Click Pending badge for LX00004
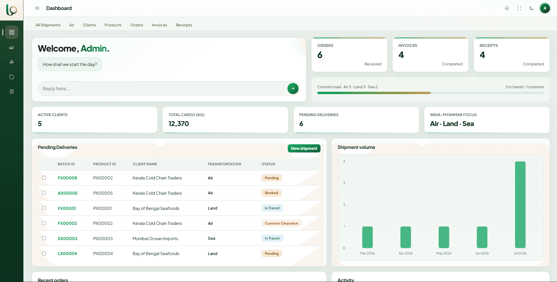557x282 pixels. pos(272,254)
